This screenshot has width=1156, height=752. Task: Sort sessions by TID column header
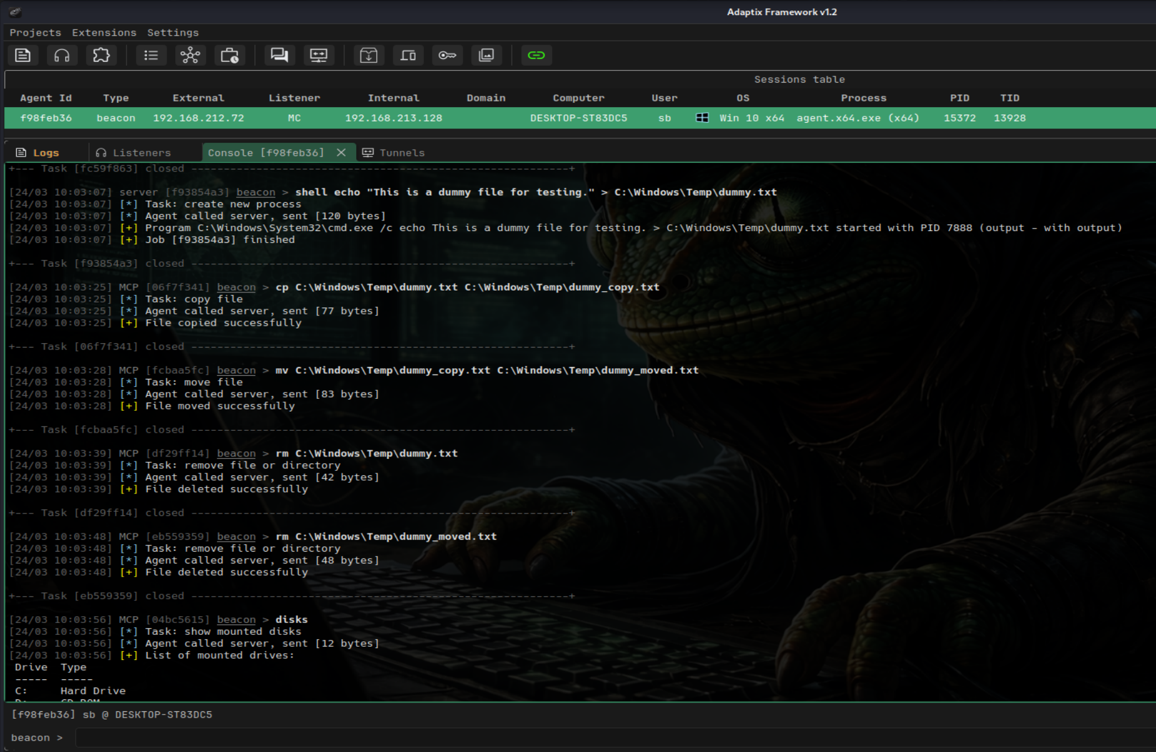tap(1010, 98)
